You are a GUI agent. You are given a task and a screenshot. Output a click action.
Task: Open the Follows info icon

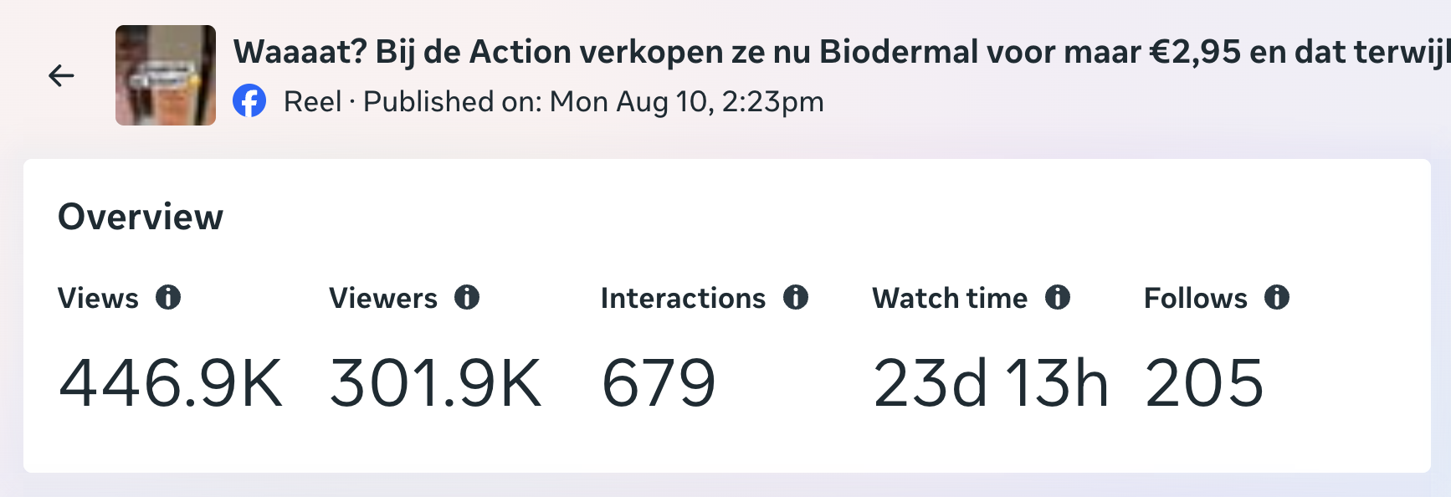pyautogui.click(x=1277, y=297)
